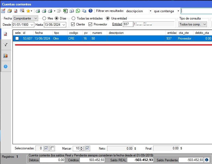212x164 pixels.
Task: Click the blue help question mark in toolbar
Action: [90, 11]
